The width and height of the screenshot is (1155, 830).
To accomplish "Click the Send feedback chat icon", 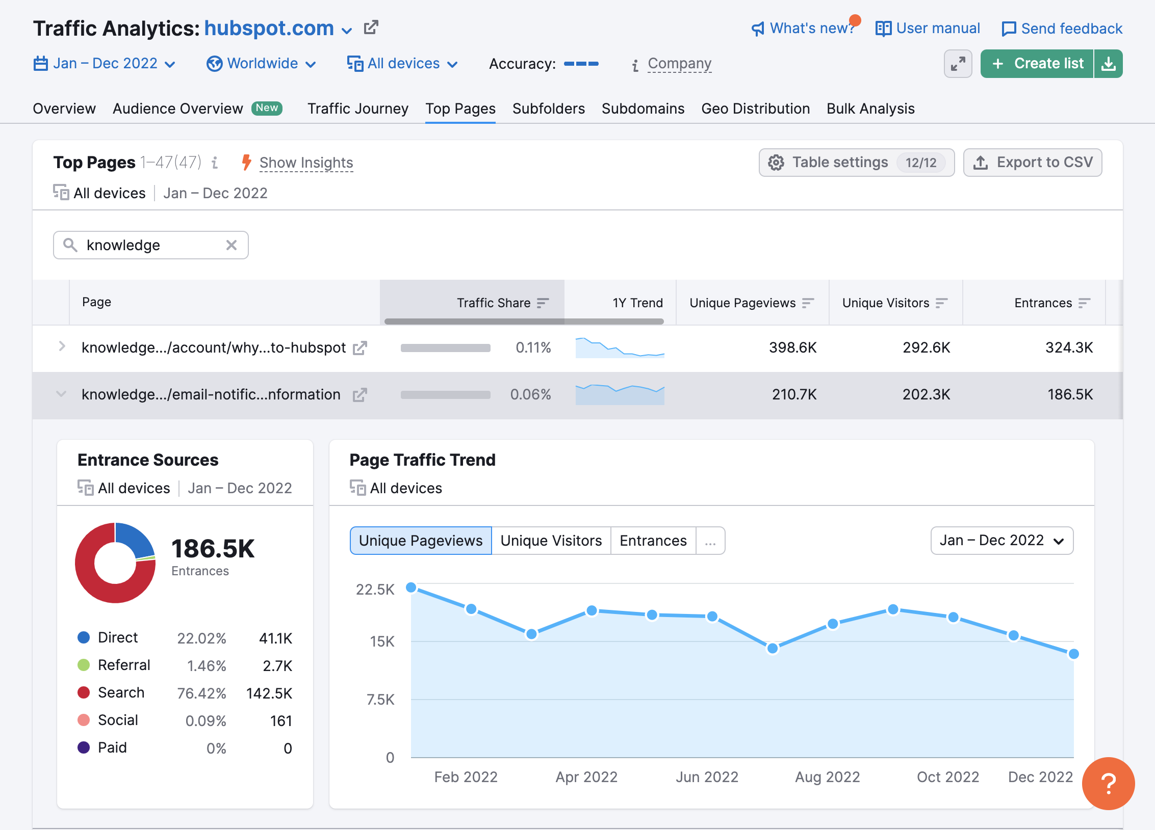I will (1011, 28).
